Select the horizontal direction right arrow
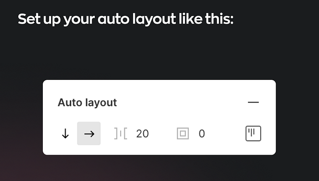Viewport: 319px width, 181px height. coord(89,134)
